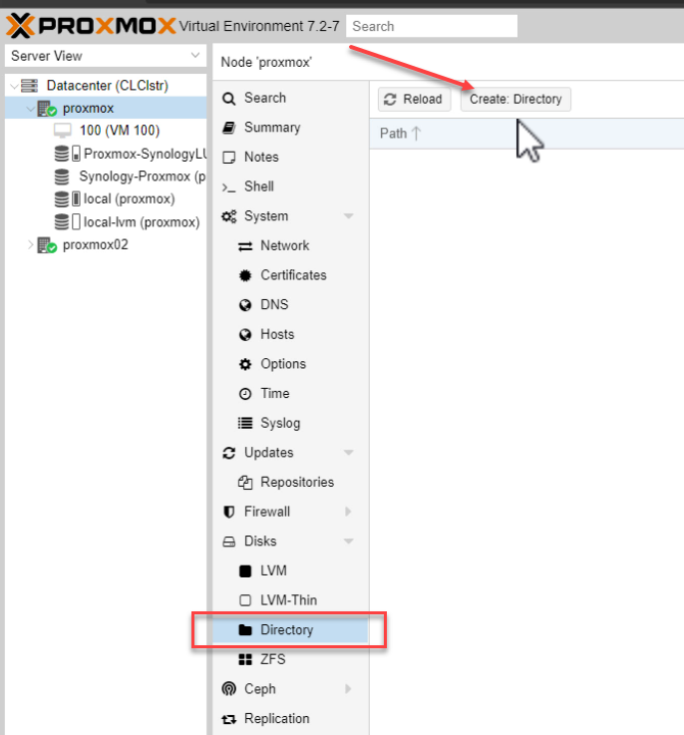Click the Hosts globe icon
This screenshot has height=735, width=684.
click(245, 335)
